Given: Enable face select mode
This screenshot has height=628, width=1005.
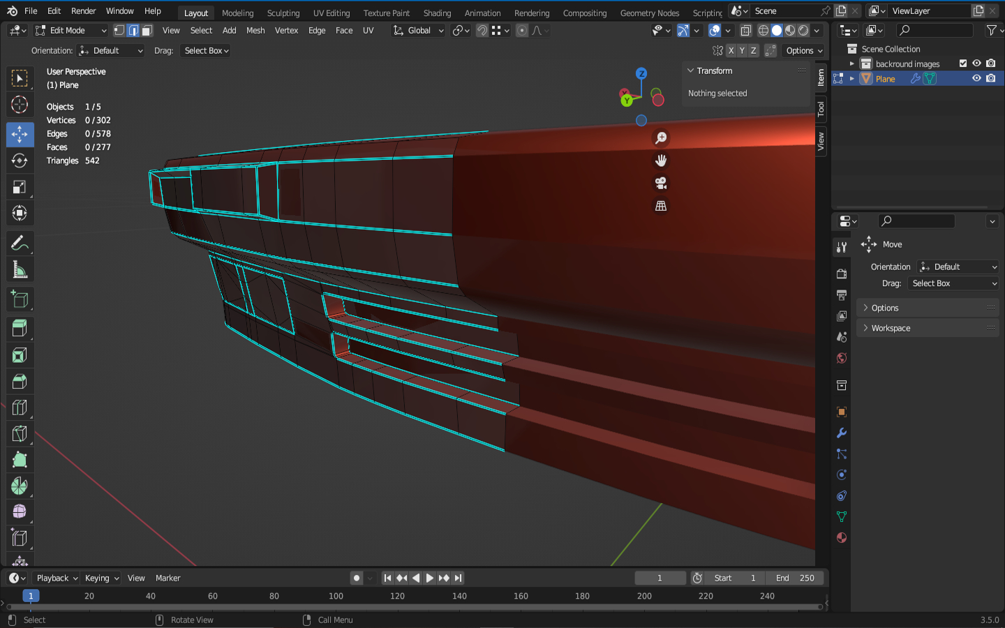Looking at the screenshot, I should coord(147,31).
